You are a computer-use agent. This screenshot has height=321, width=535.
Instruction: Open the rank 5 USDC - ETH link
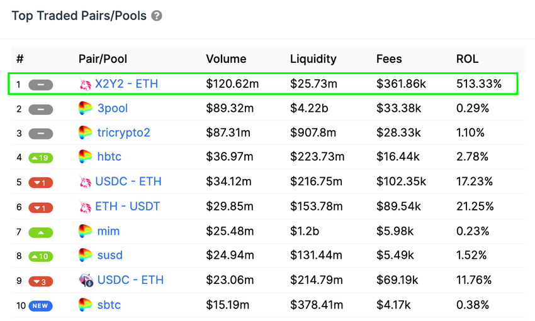(128, 182)
